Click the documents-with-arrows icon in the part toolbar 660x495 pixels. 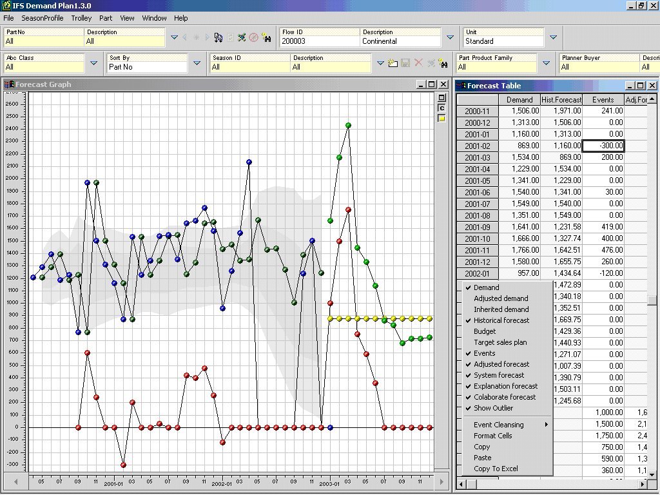point(218,37)
